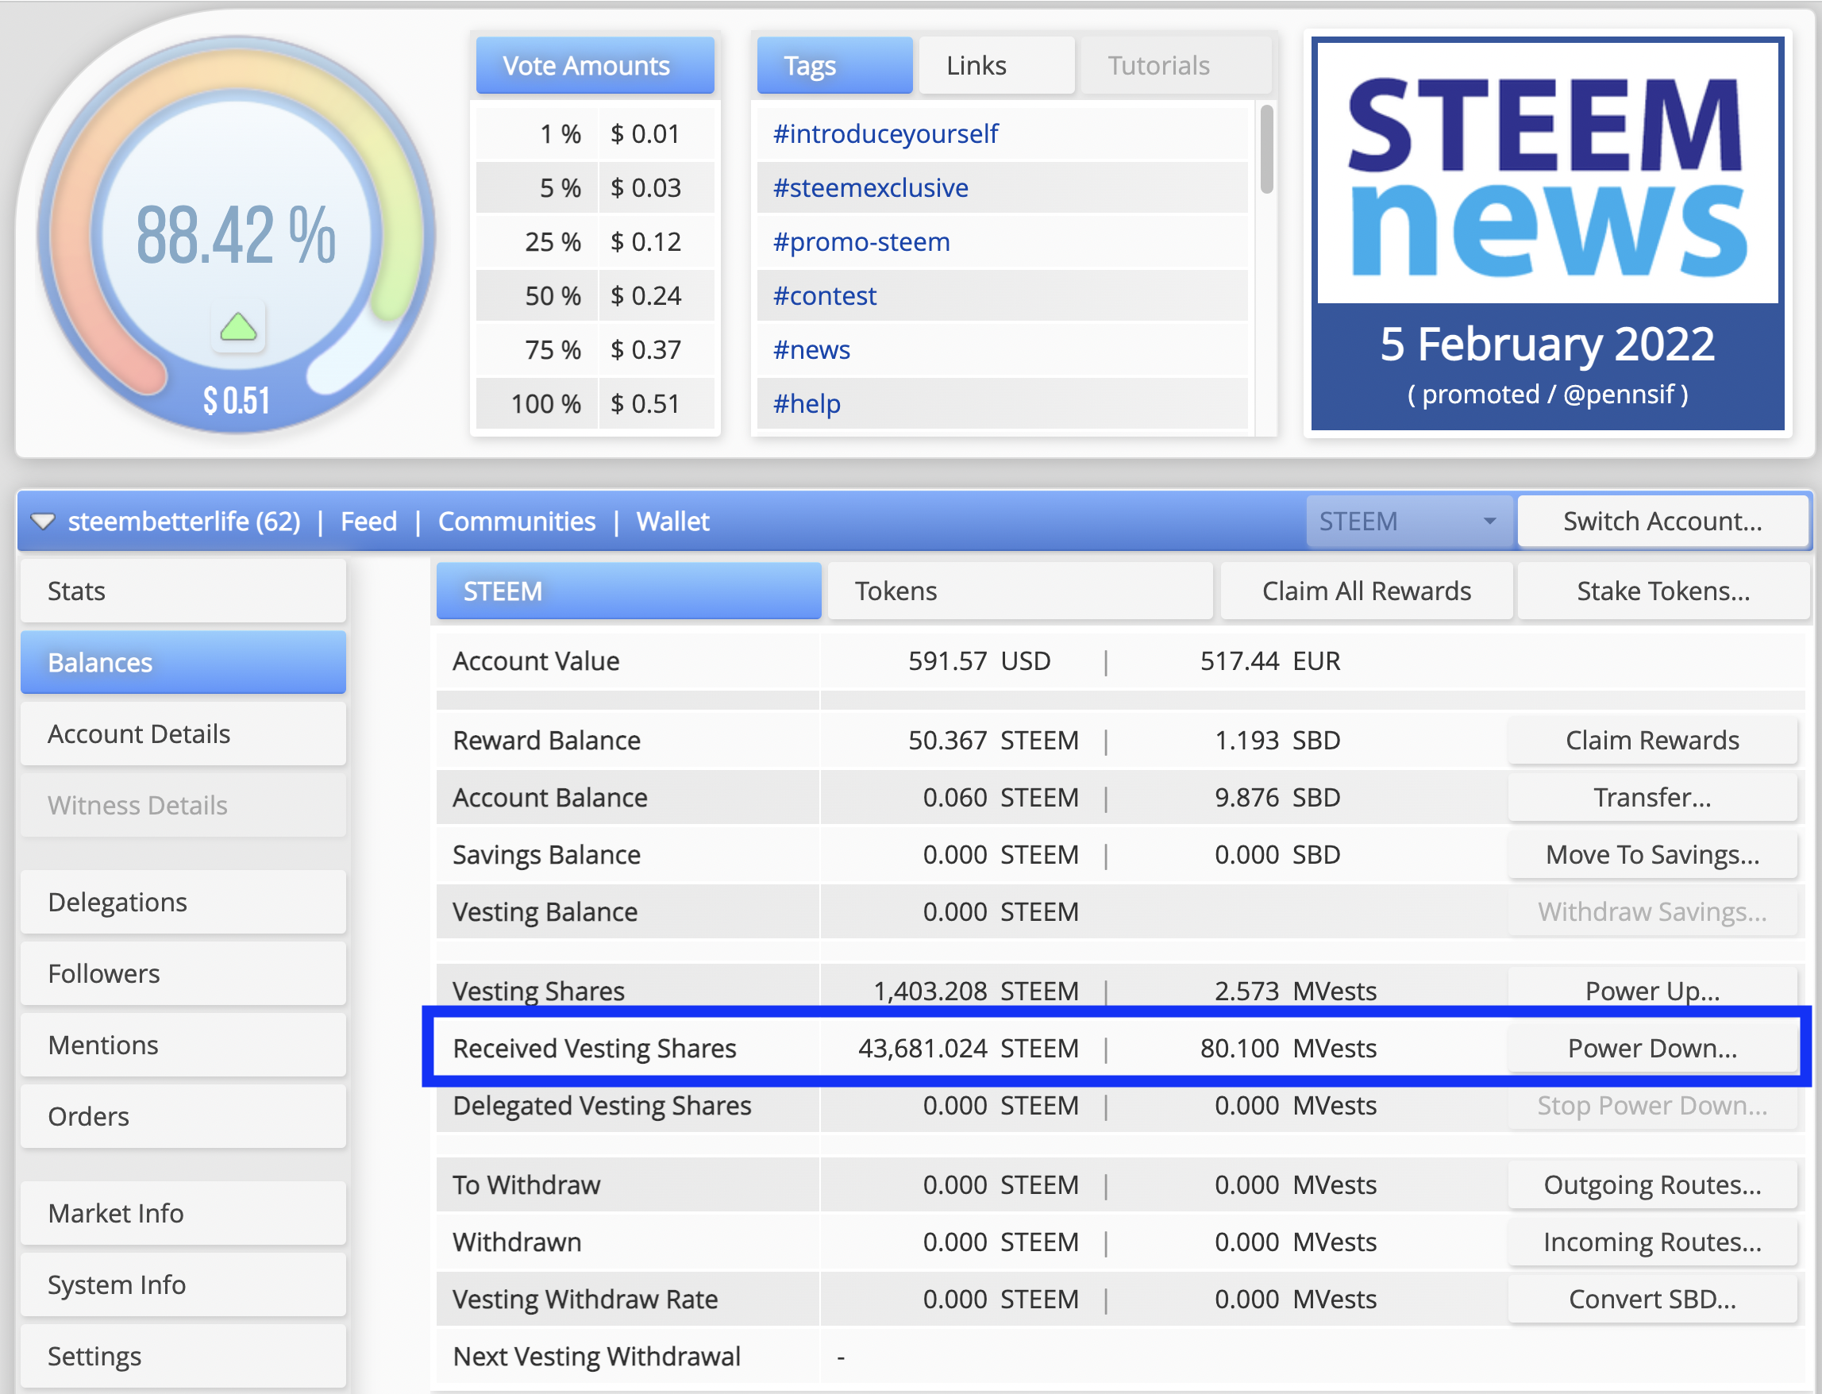The height and width of the screenshot is (1394, 1822).
Task: Click the Power Down button
Action: 1652,1048
